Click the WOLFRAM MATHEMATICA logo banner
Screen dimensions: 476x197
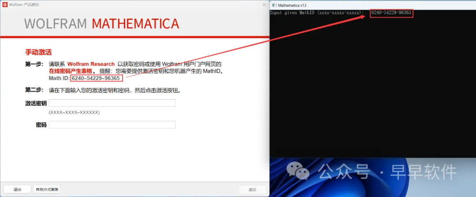[101, 24]
